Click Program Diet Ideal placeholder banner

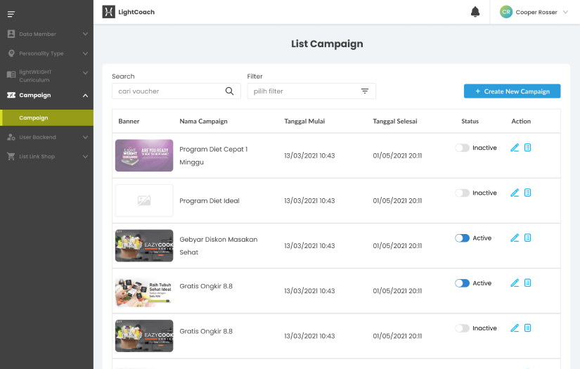coord(144,200)
